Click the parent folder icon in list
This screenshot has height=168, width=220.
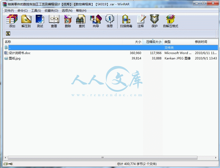(x=6, y=47)
